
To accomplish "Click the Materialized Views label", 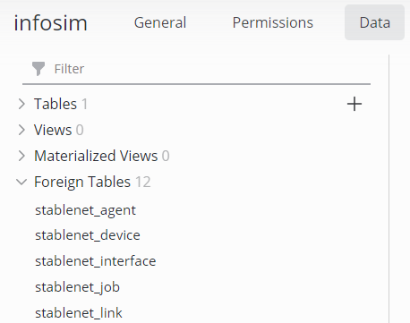I will 96,156.
